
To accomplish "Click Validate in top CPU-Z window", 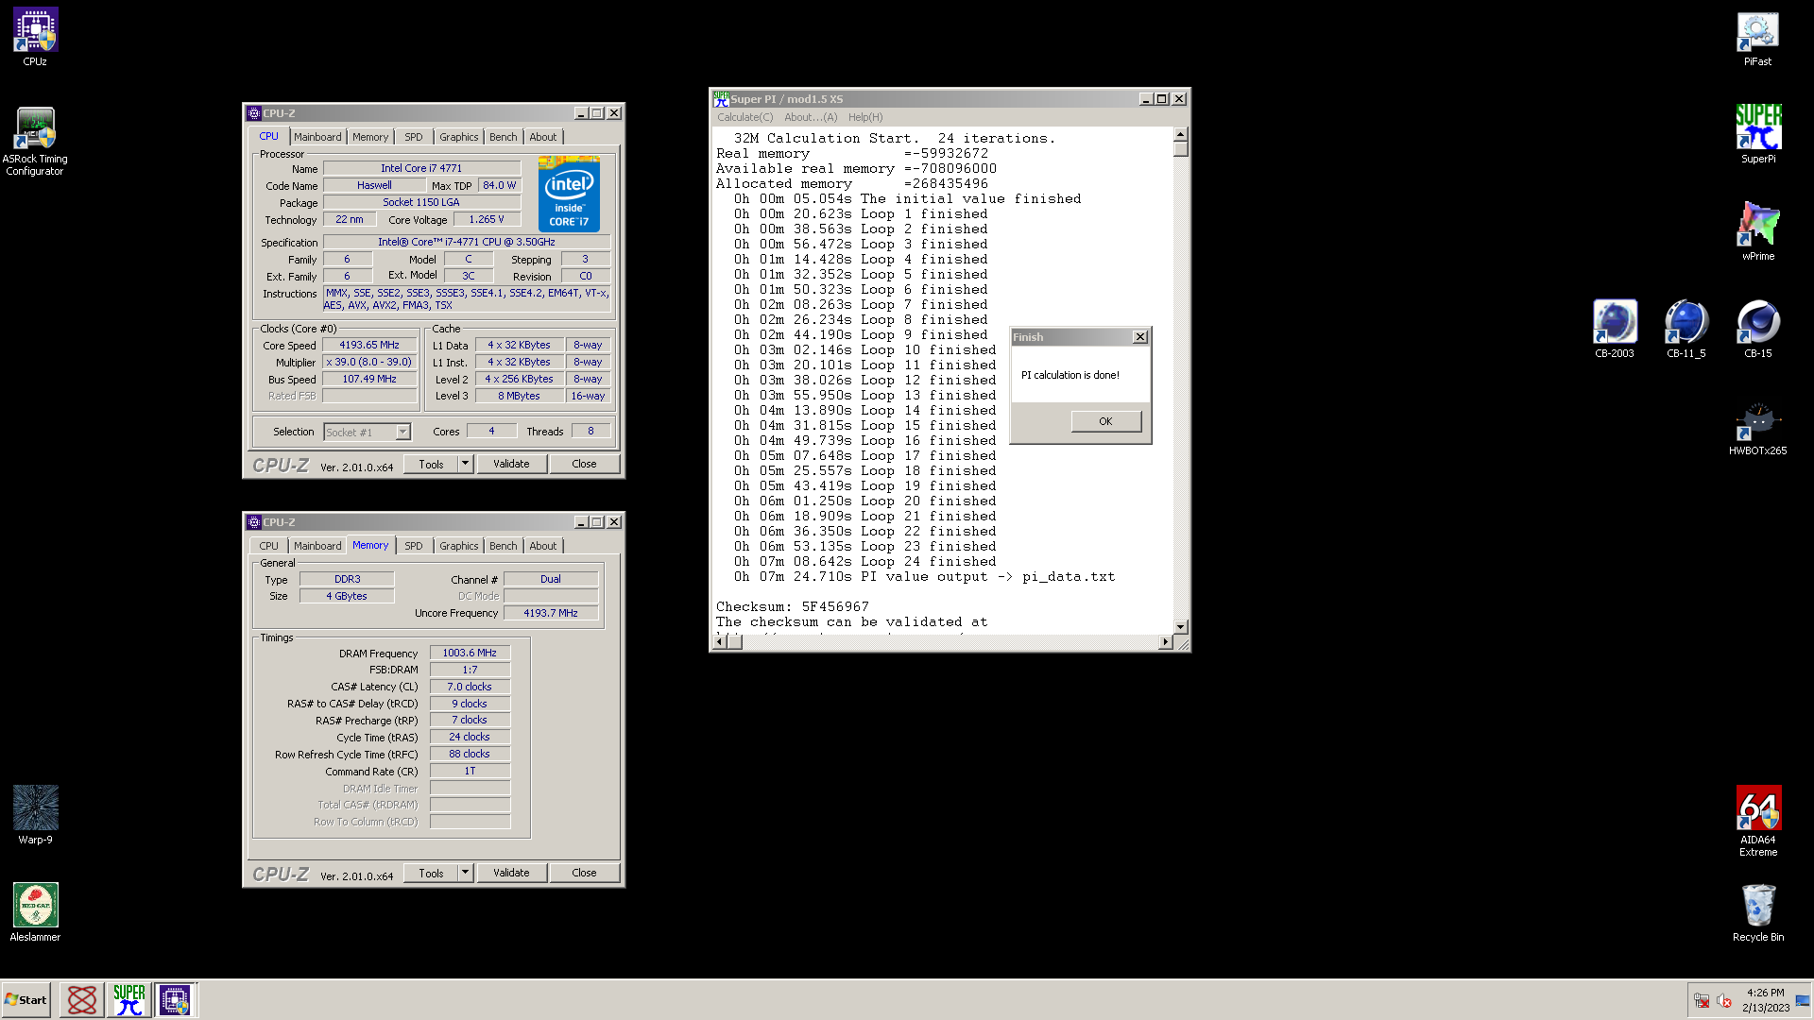I will pos(511,464).
